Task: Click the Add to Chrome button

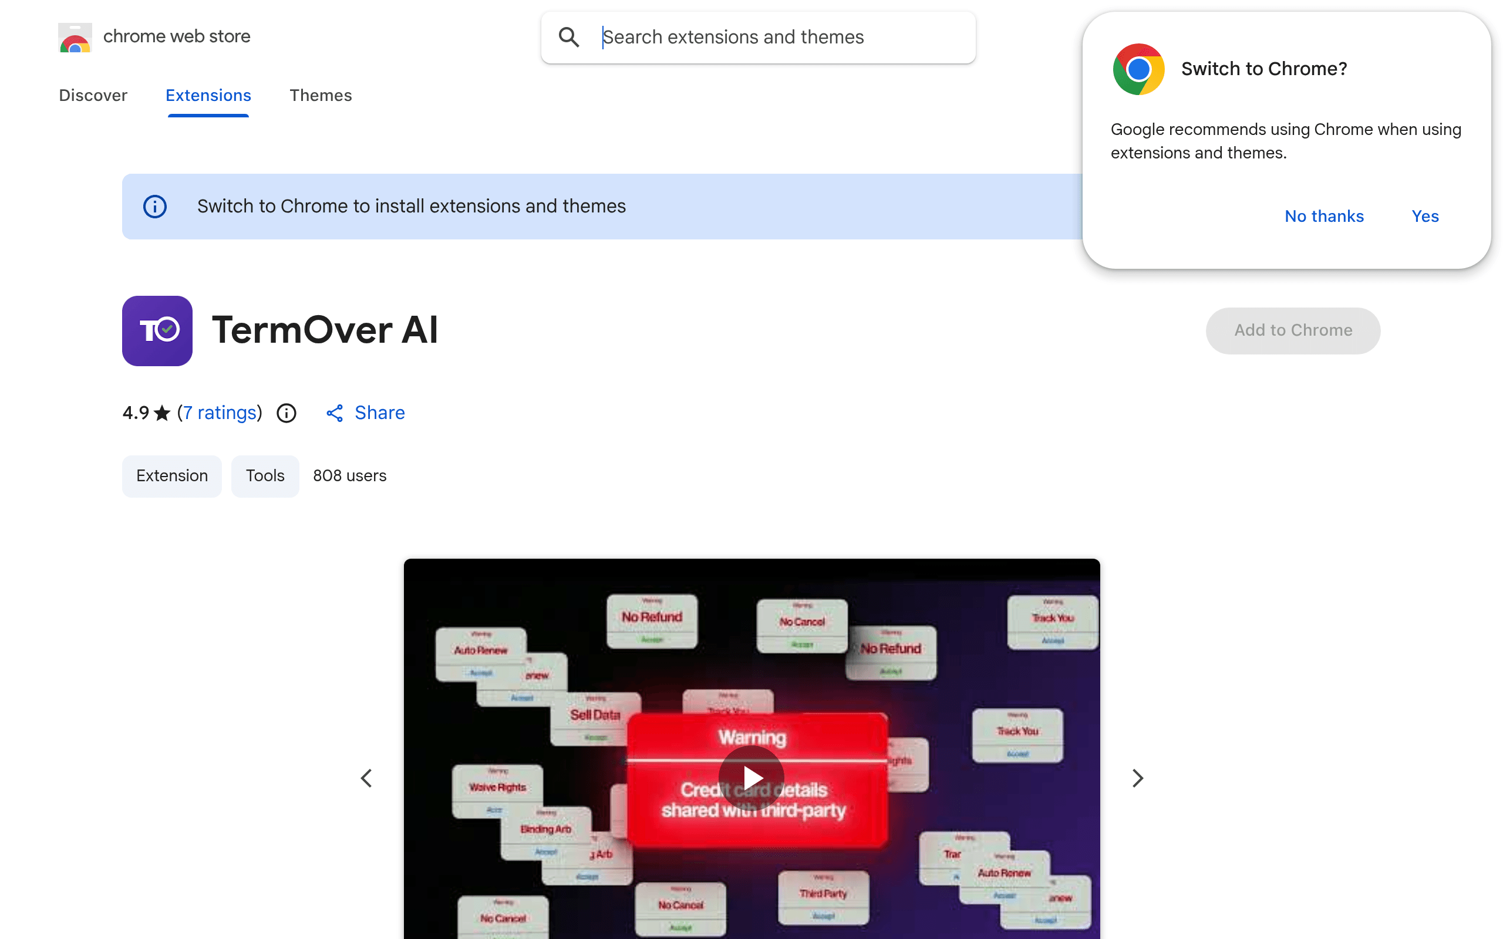Action: pos(1293,330)
